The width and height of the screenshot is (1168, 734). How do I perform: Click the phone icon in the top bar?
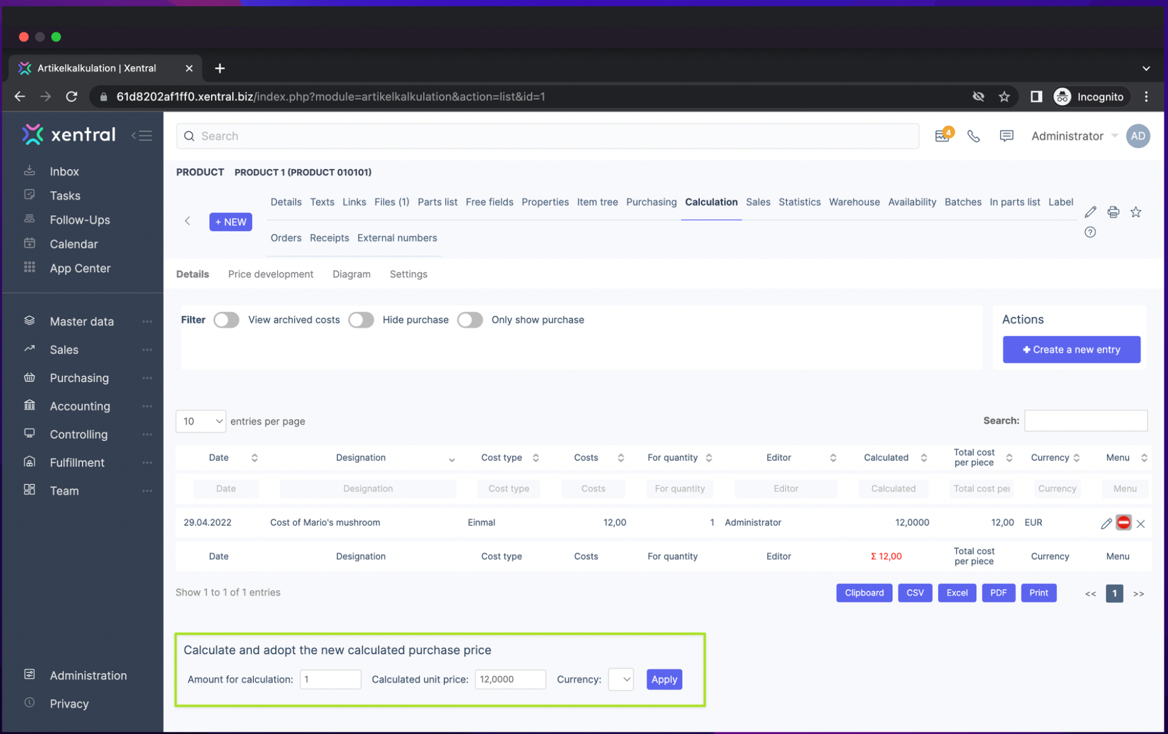point(973,136)
